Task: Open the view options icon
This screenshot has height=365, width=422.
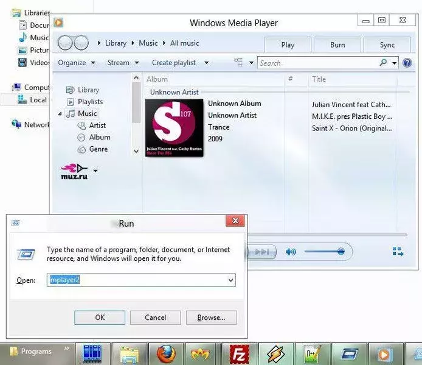Action: 238,62
